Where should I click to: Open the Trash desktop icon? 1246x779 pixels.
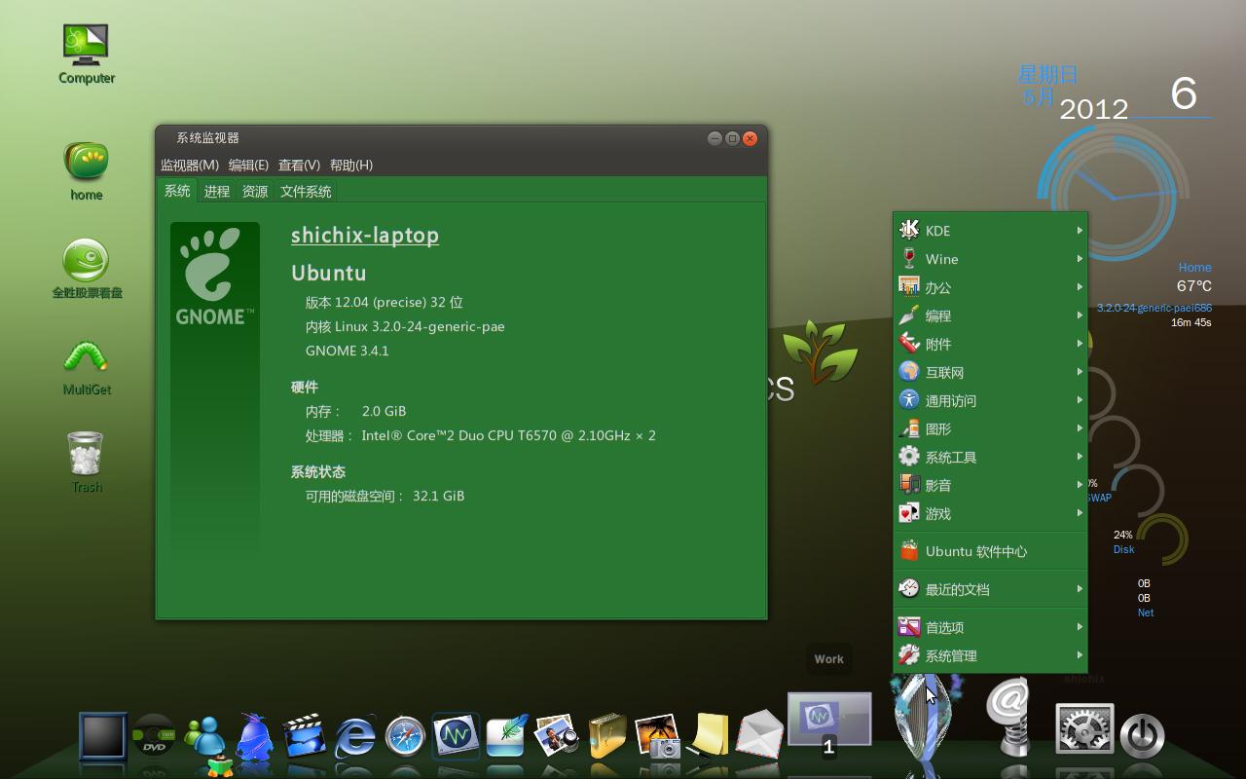86,463
